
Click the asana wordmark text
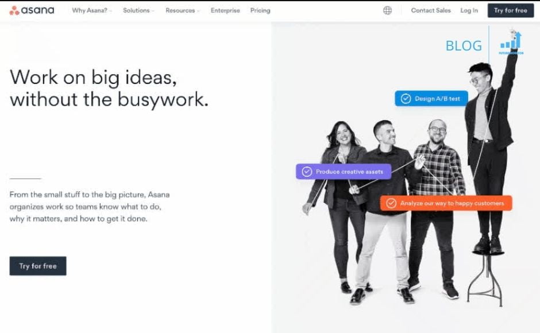point(37,10)
